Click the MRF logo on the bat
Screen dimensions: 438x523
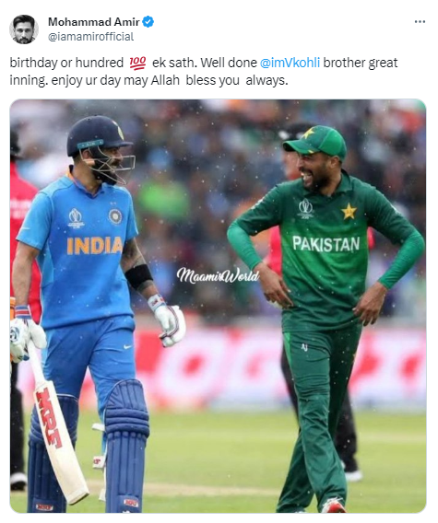(x=49, y=418)
